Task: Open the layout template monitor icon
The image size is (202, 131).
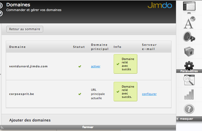Action: click(x=189, y=8)
